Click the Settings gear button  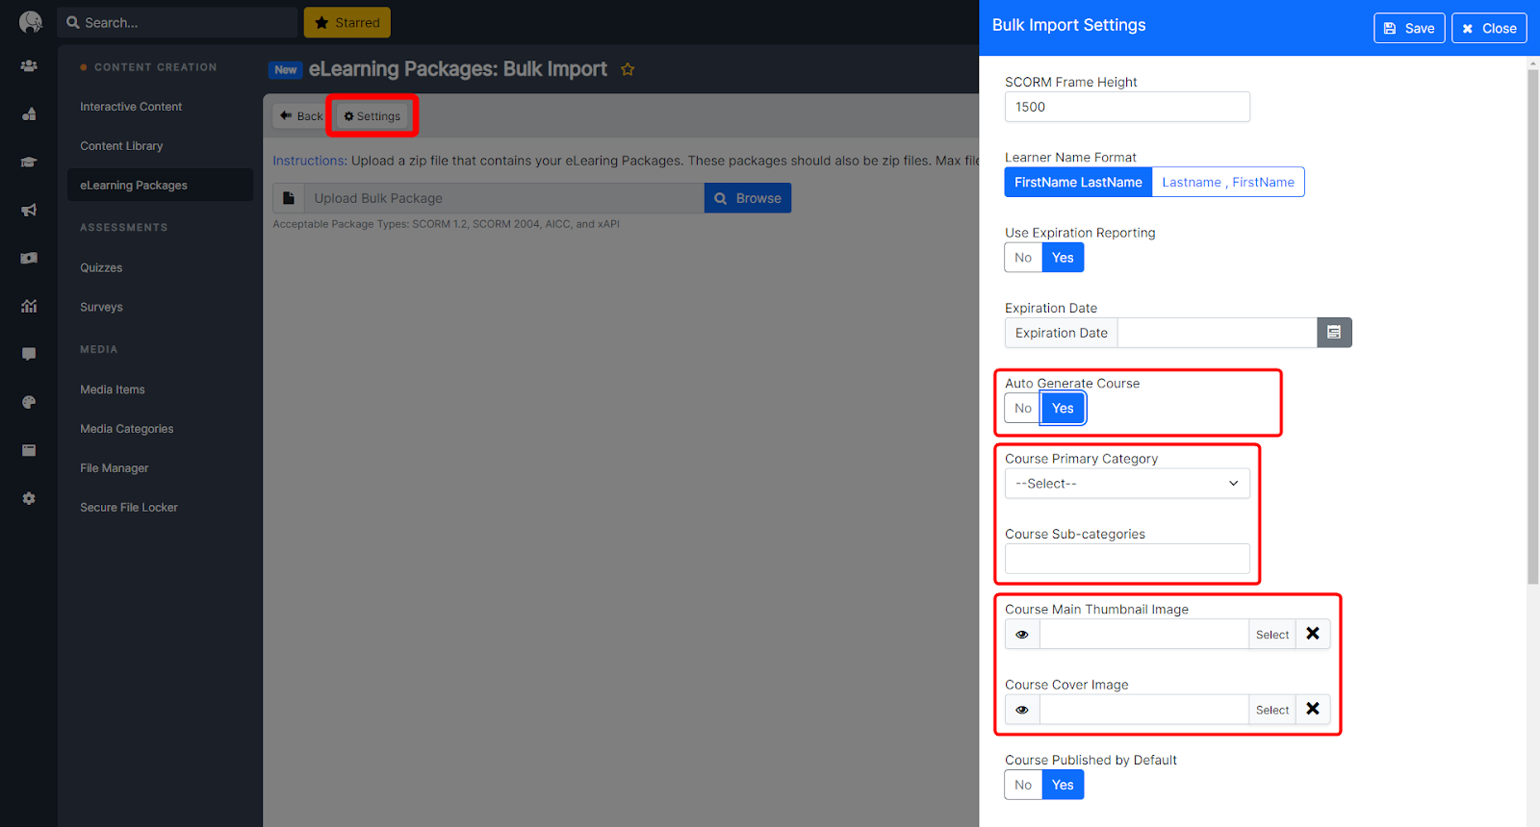click(x=372, y=116)
